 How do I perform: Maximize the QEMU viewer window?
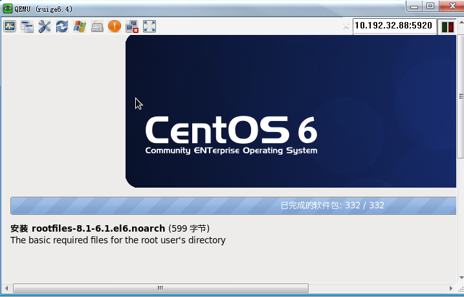coord(430,6)
